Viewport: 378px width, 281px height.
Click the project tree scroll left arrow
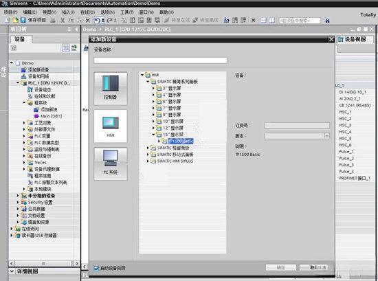pyautogui.click(x=12, y=263)
